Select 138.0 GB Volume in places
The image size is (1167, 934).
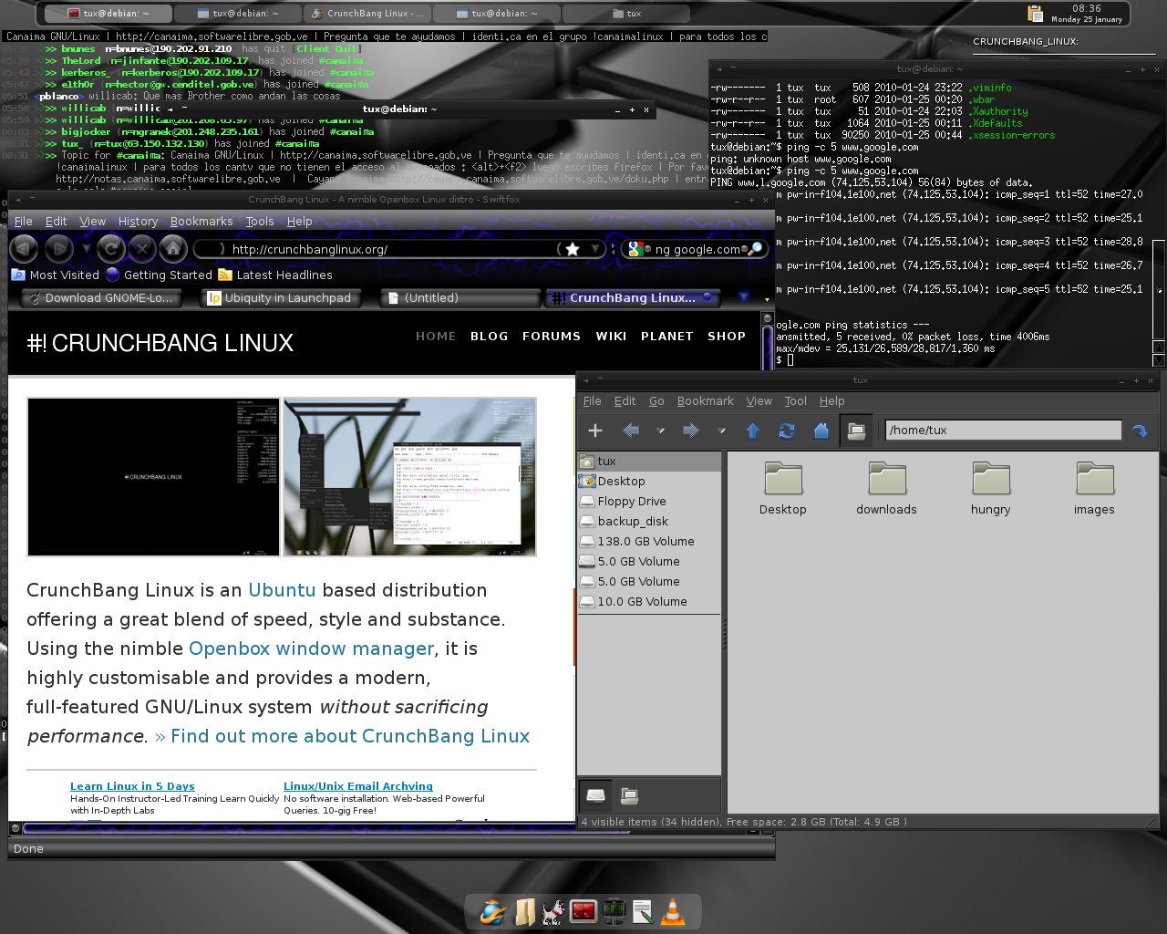[x=649, y=541]
